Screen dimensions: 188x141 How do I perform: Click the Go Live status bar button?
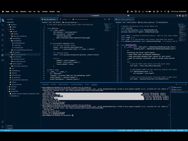(x=166, y=130)
